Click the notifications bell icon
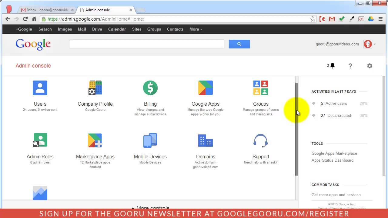This screenshot has height=218, width=388. [x=333, y=66]
